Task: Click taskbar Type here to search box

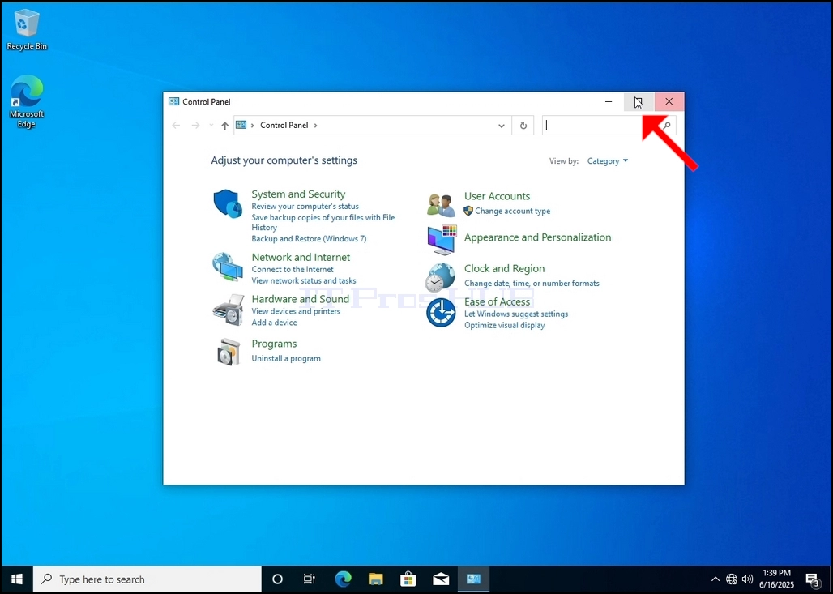Action: pos(147,579)
